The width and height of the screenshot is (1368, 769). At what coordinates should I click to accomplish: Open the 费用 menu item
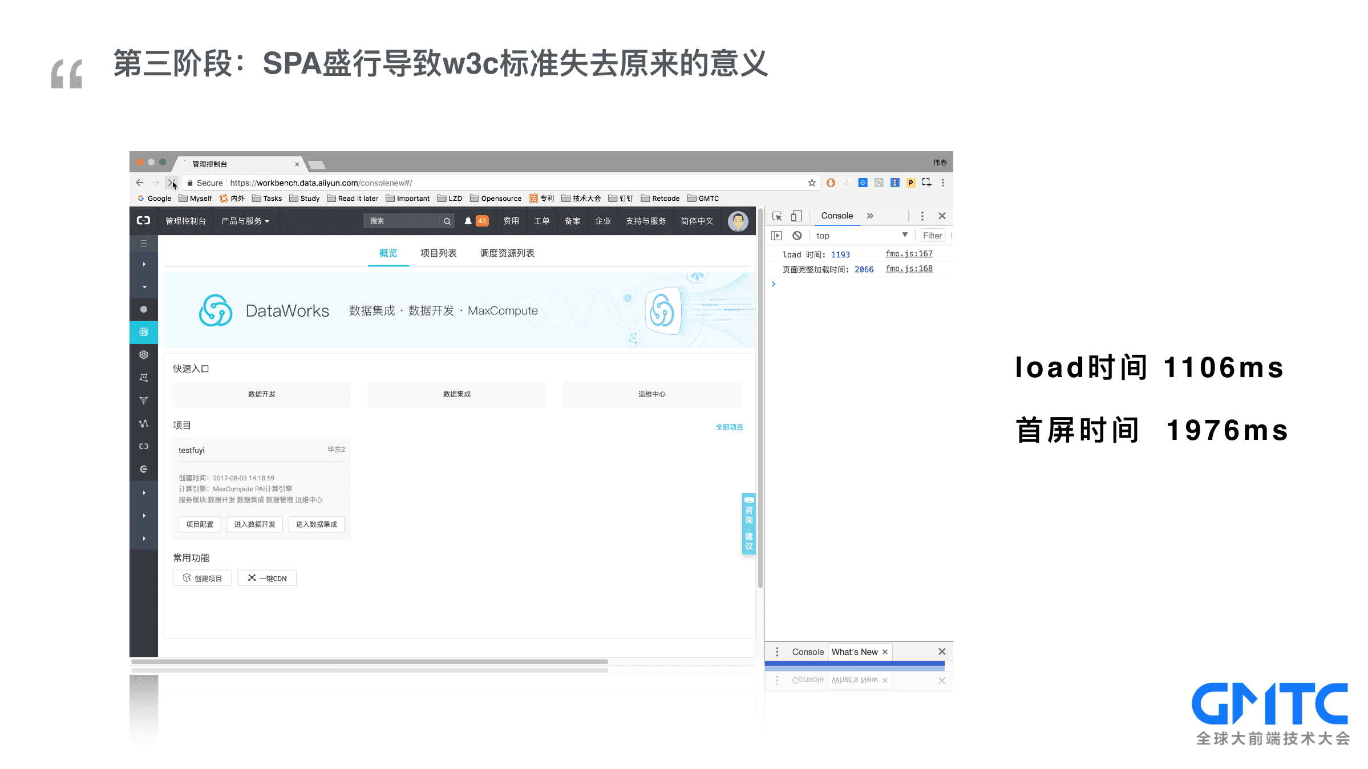(511, 221)
